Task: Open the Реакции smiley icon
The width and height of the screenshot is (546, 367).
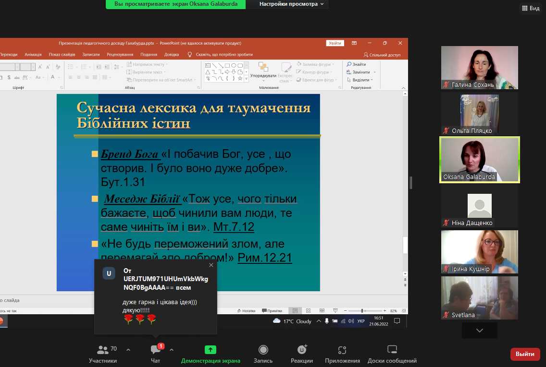Action: [x=302, y=350]
